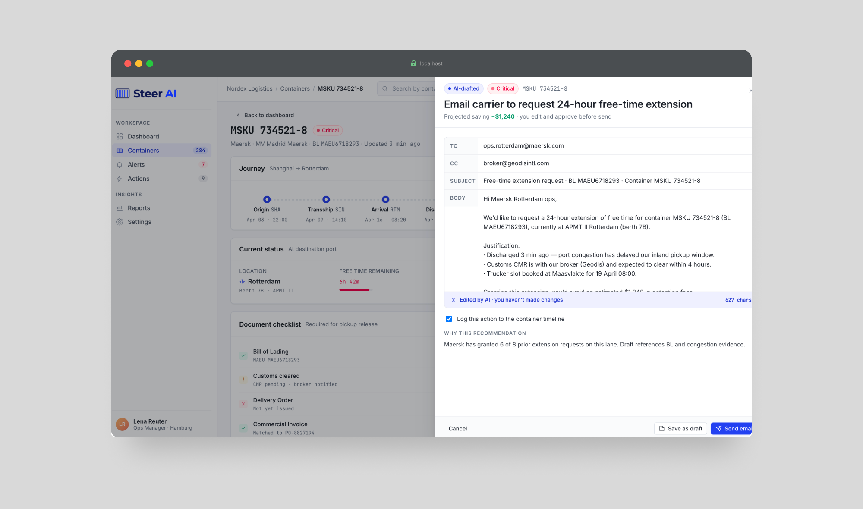The width and height of the screenshot is (863, 509).
Task: Click the localhost address text
Action: pyautogui.click(x=431, y=63)
